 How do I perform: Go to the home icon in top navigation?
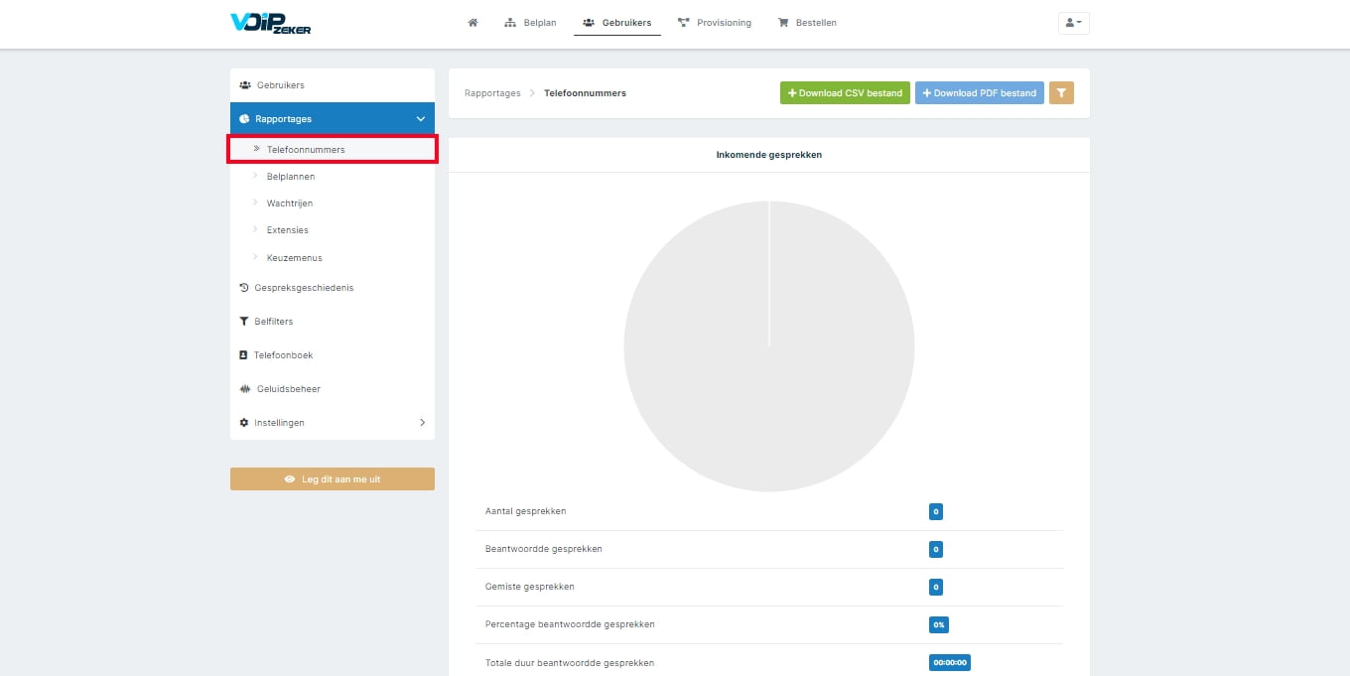click(473, 22)
